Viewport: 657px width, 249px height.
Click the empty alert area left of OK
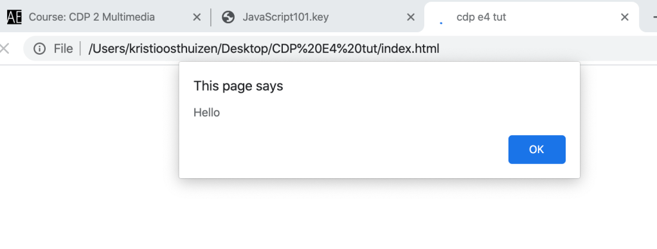tap(343, 149)
